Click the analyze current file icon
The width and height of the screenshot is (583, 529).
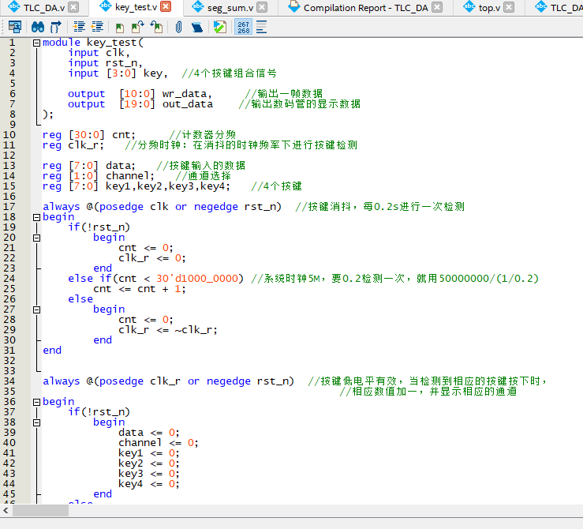[219, 27]
